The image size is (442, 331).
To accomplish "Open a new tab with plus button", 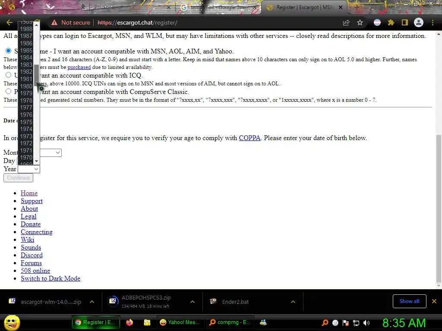I will pos(356,8).
